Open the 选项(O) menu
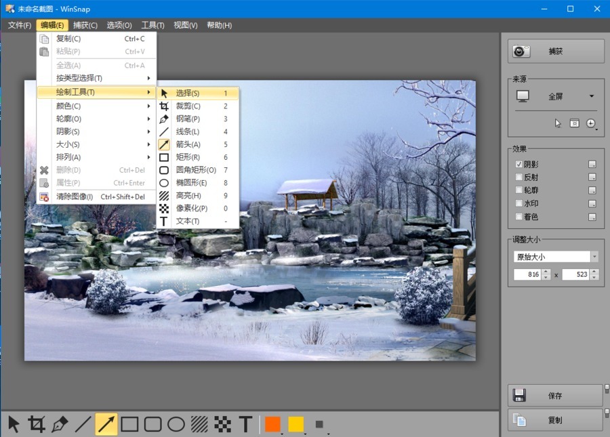610x437 pixels. (x=119, y=25)
